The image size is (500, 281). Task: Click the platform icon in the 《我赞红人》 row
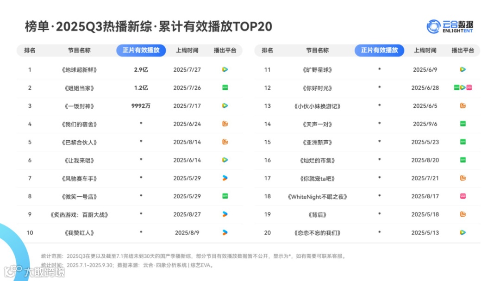[x=225, y=232]
